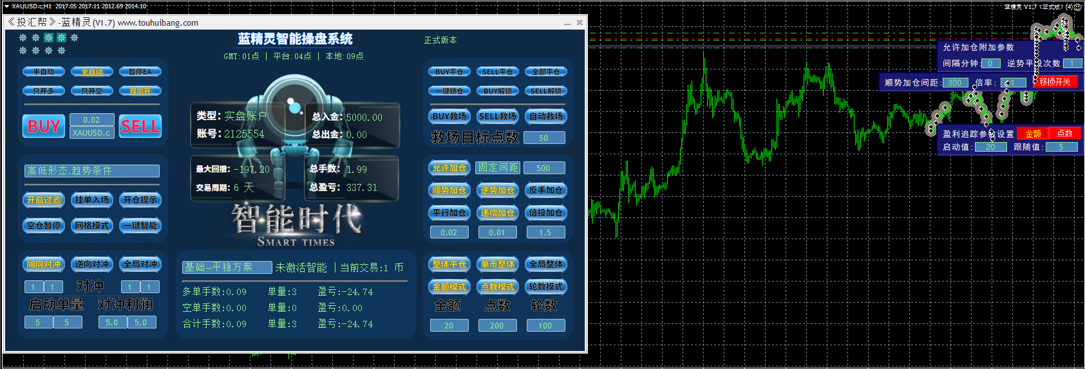The image size is (1085, 369).
Task: Switch on 网格模式 grid mode
Action: [92, 226]
